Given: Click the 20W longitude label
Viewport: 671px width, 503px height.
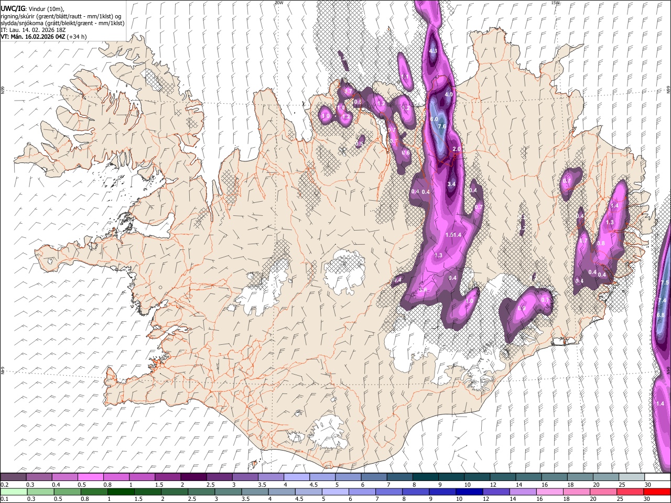Looking at the screenshot, I should 279,3.
